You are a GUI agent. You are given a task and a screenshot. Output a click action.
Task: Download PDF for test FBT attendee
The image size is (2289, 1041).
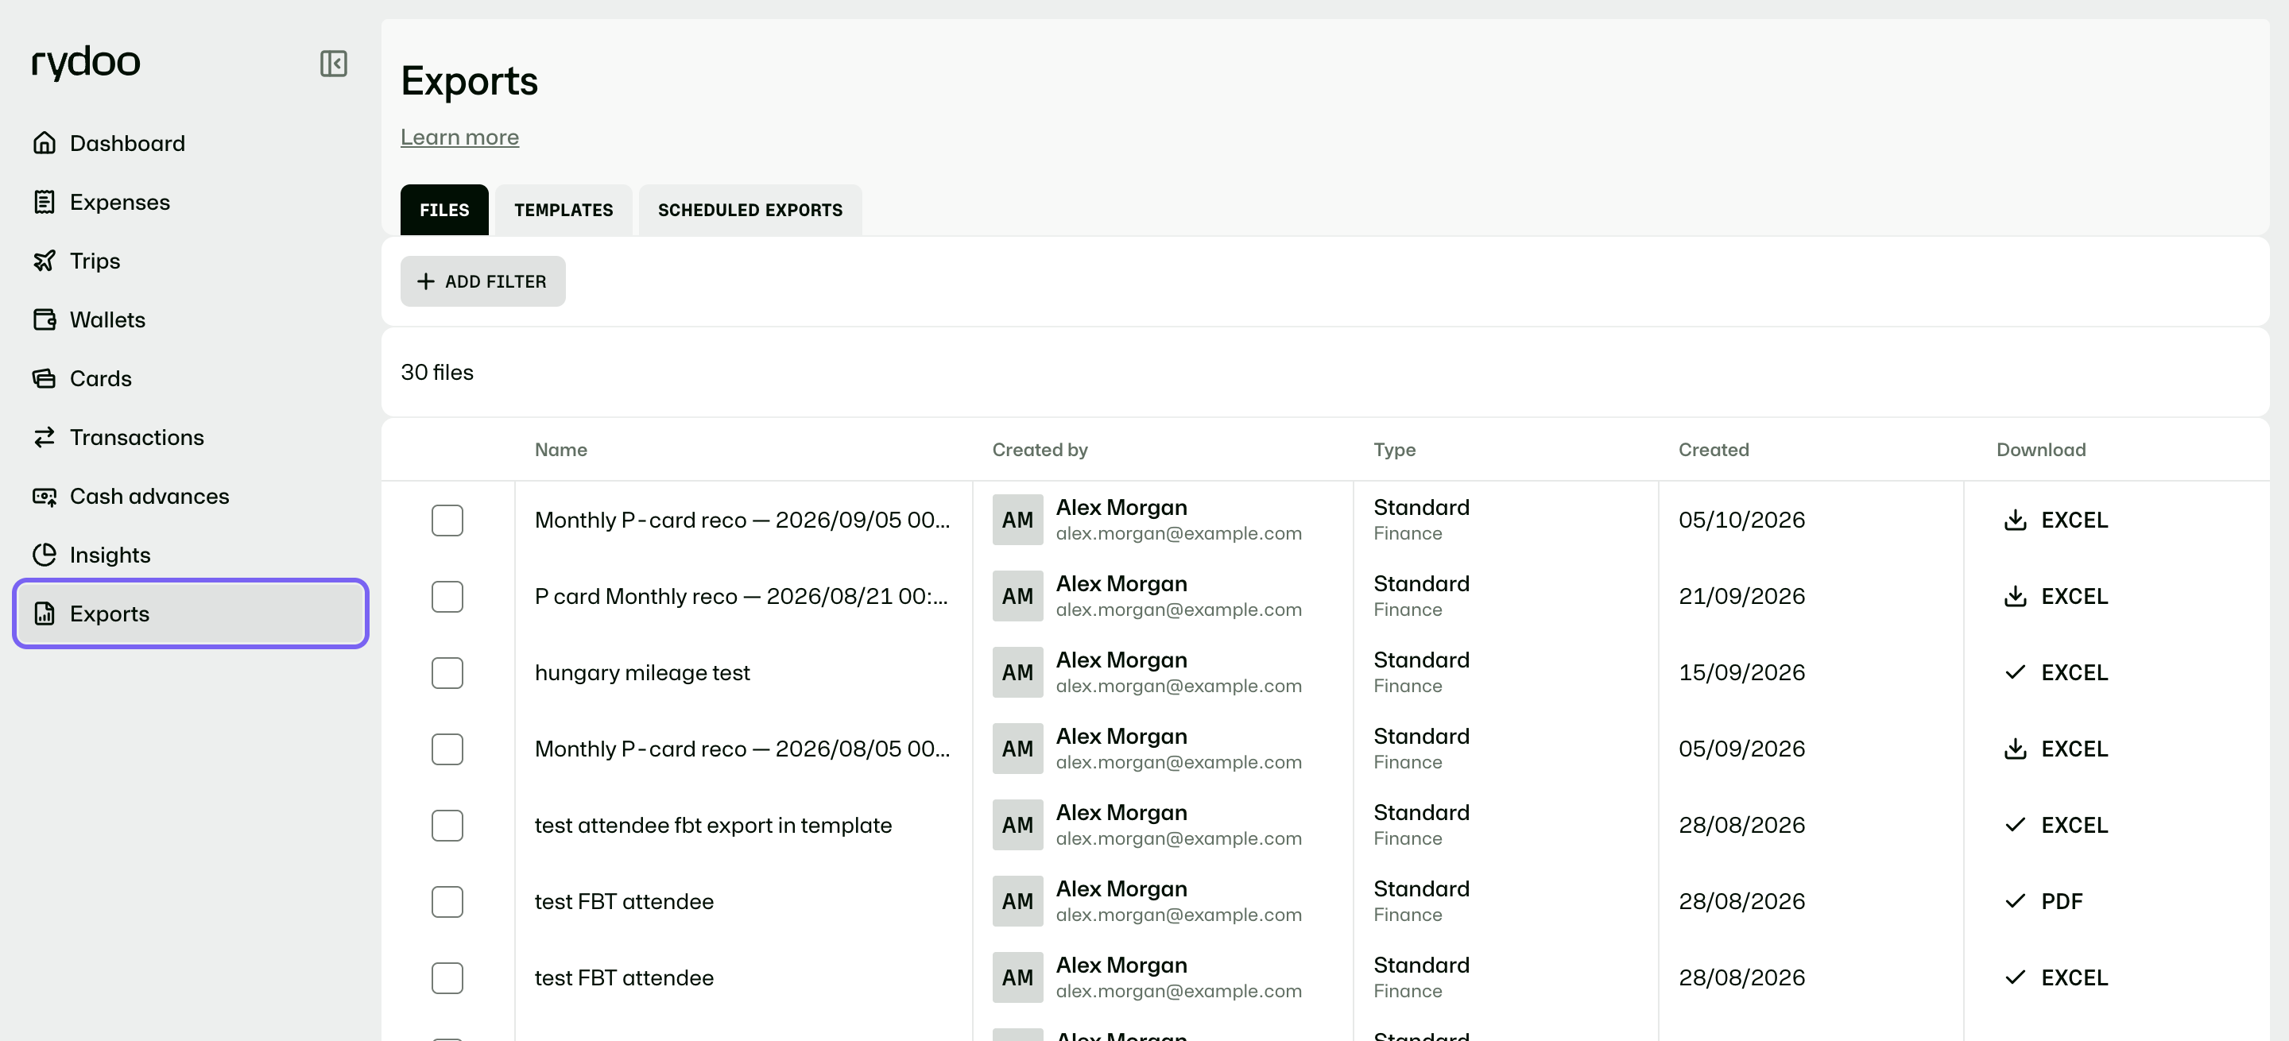2043,902
